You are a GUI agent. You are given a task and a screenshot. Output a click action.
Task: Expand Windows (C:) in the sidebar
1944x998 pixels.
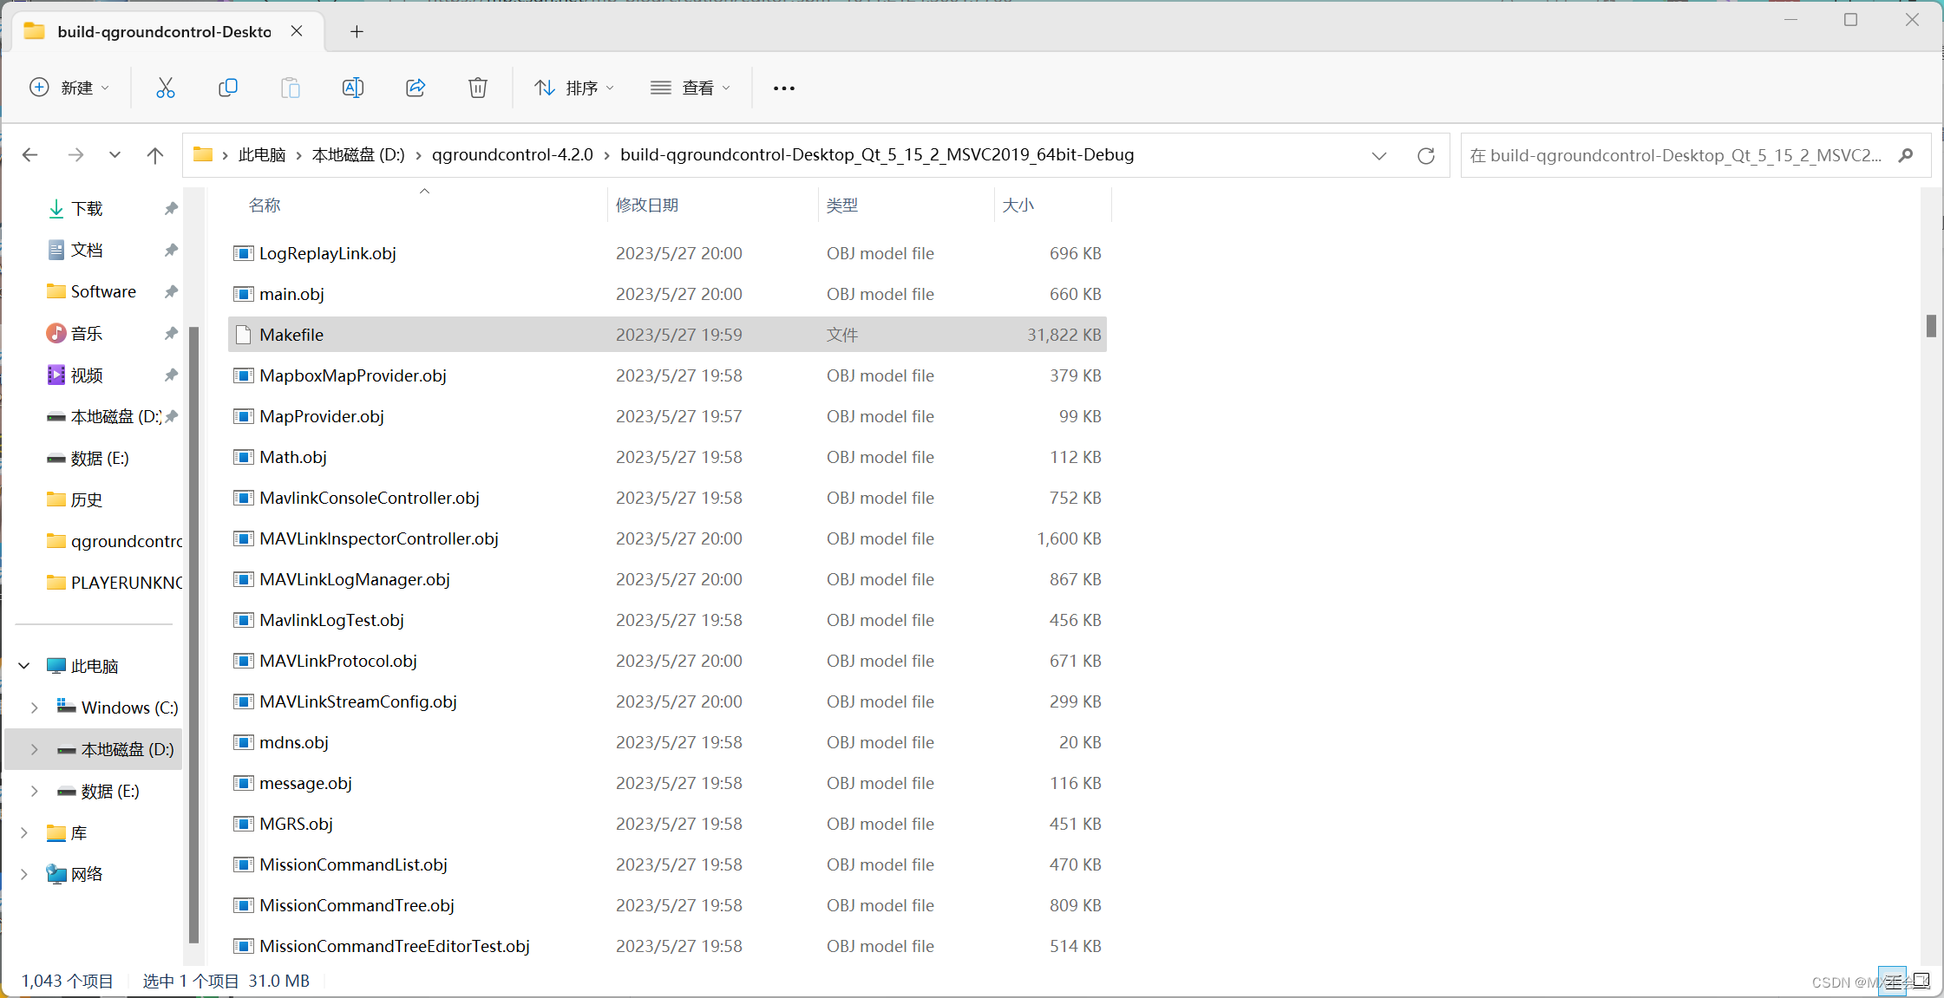pyautogui.click(x=35, y=707)
